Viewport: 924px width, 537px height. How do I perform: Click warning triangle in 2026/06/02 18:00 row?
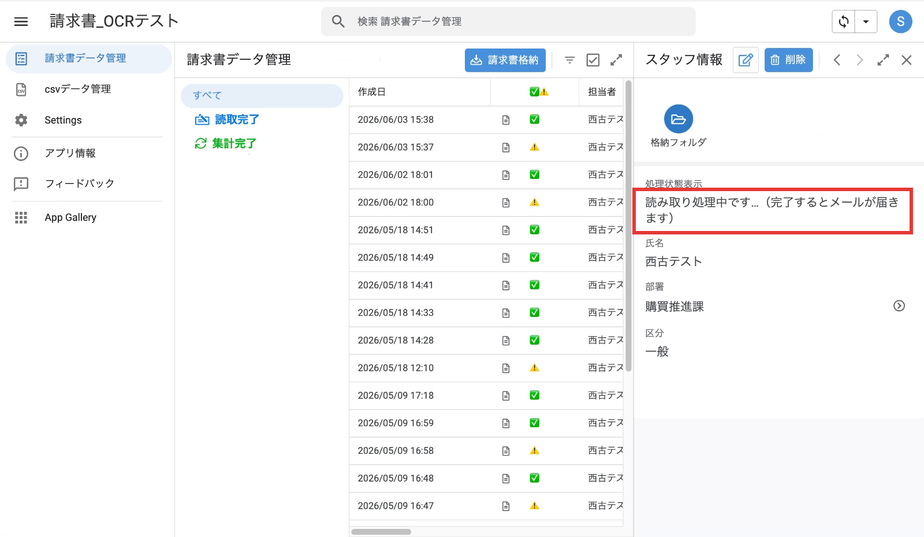[x=535, y=202]
